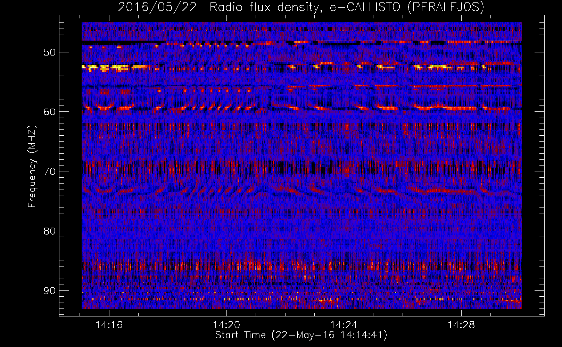Click the 'Start Time (22-May-16 14:14:41)' label
562x347 pixels.
[301, 335]
